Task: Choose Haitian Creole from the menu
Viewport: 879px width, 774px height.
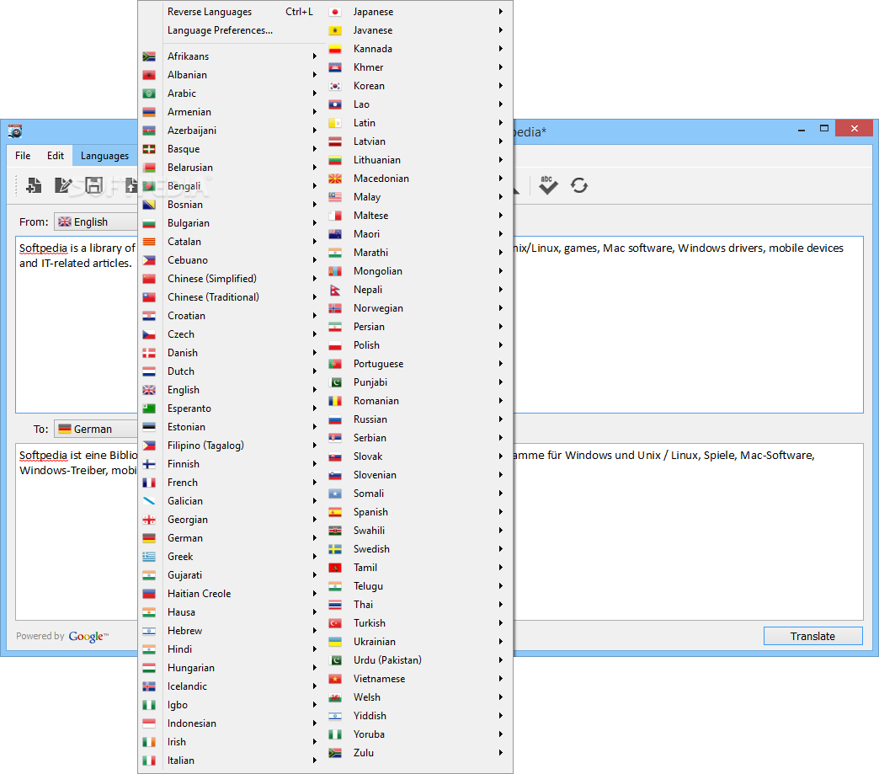Action: (232, 594)
